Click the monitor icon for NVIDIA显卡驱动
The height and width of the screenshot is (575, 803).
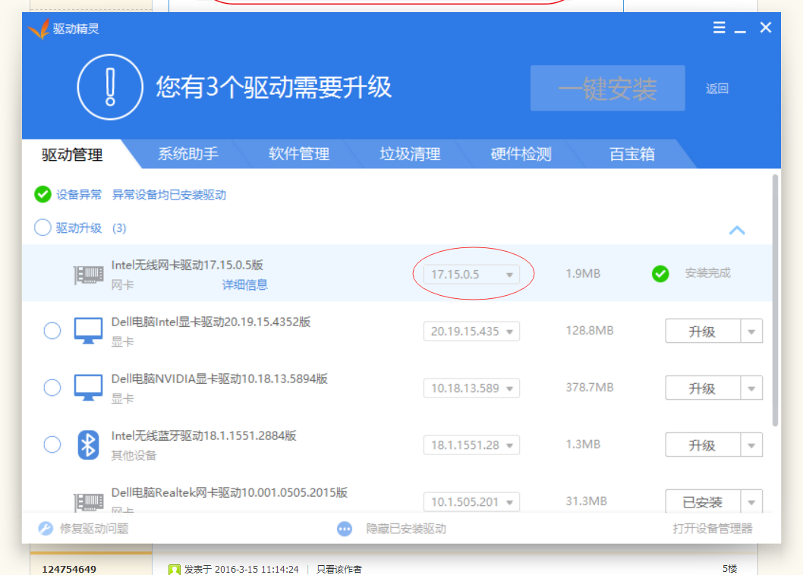click(x=88, y=388)
